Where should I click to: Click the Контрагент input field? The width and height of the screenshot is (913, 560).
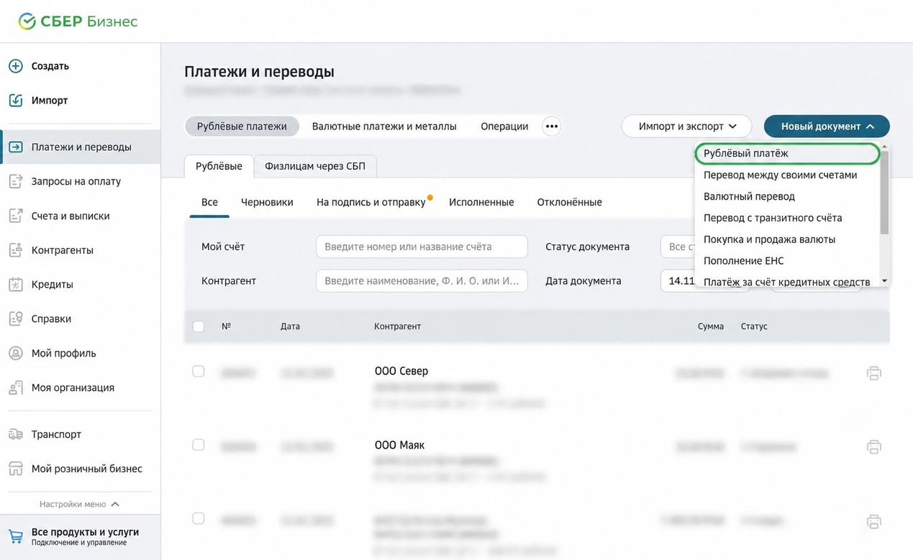tap(422, 281)
